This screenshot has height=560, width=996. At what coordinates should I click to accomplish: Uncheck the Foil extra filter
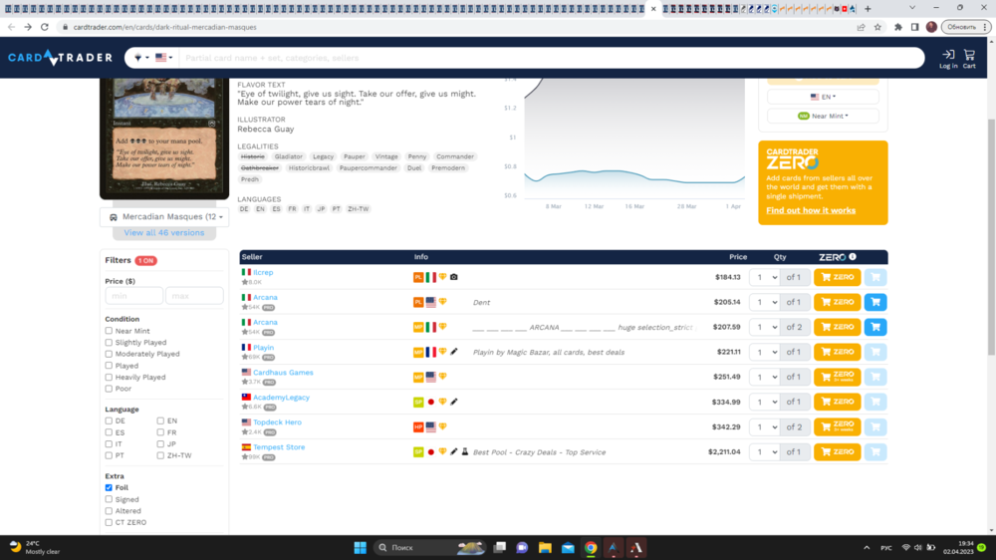[110, 488]
